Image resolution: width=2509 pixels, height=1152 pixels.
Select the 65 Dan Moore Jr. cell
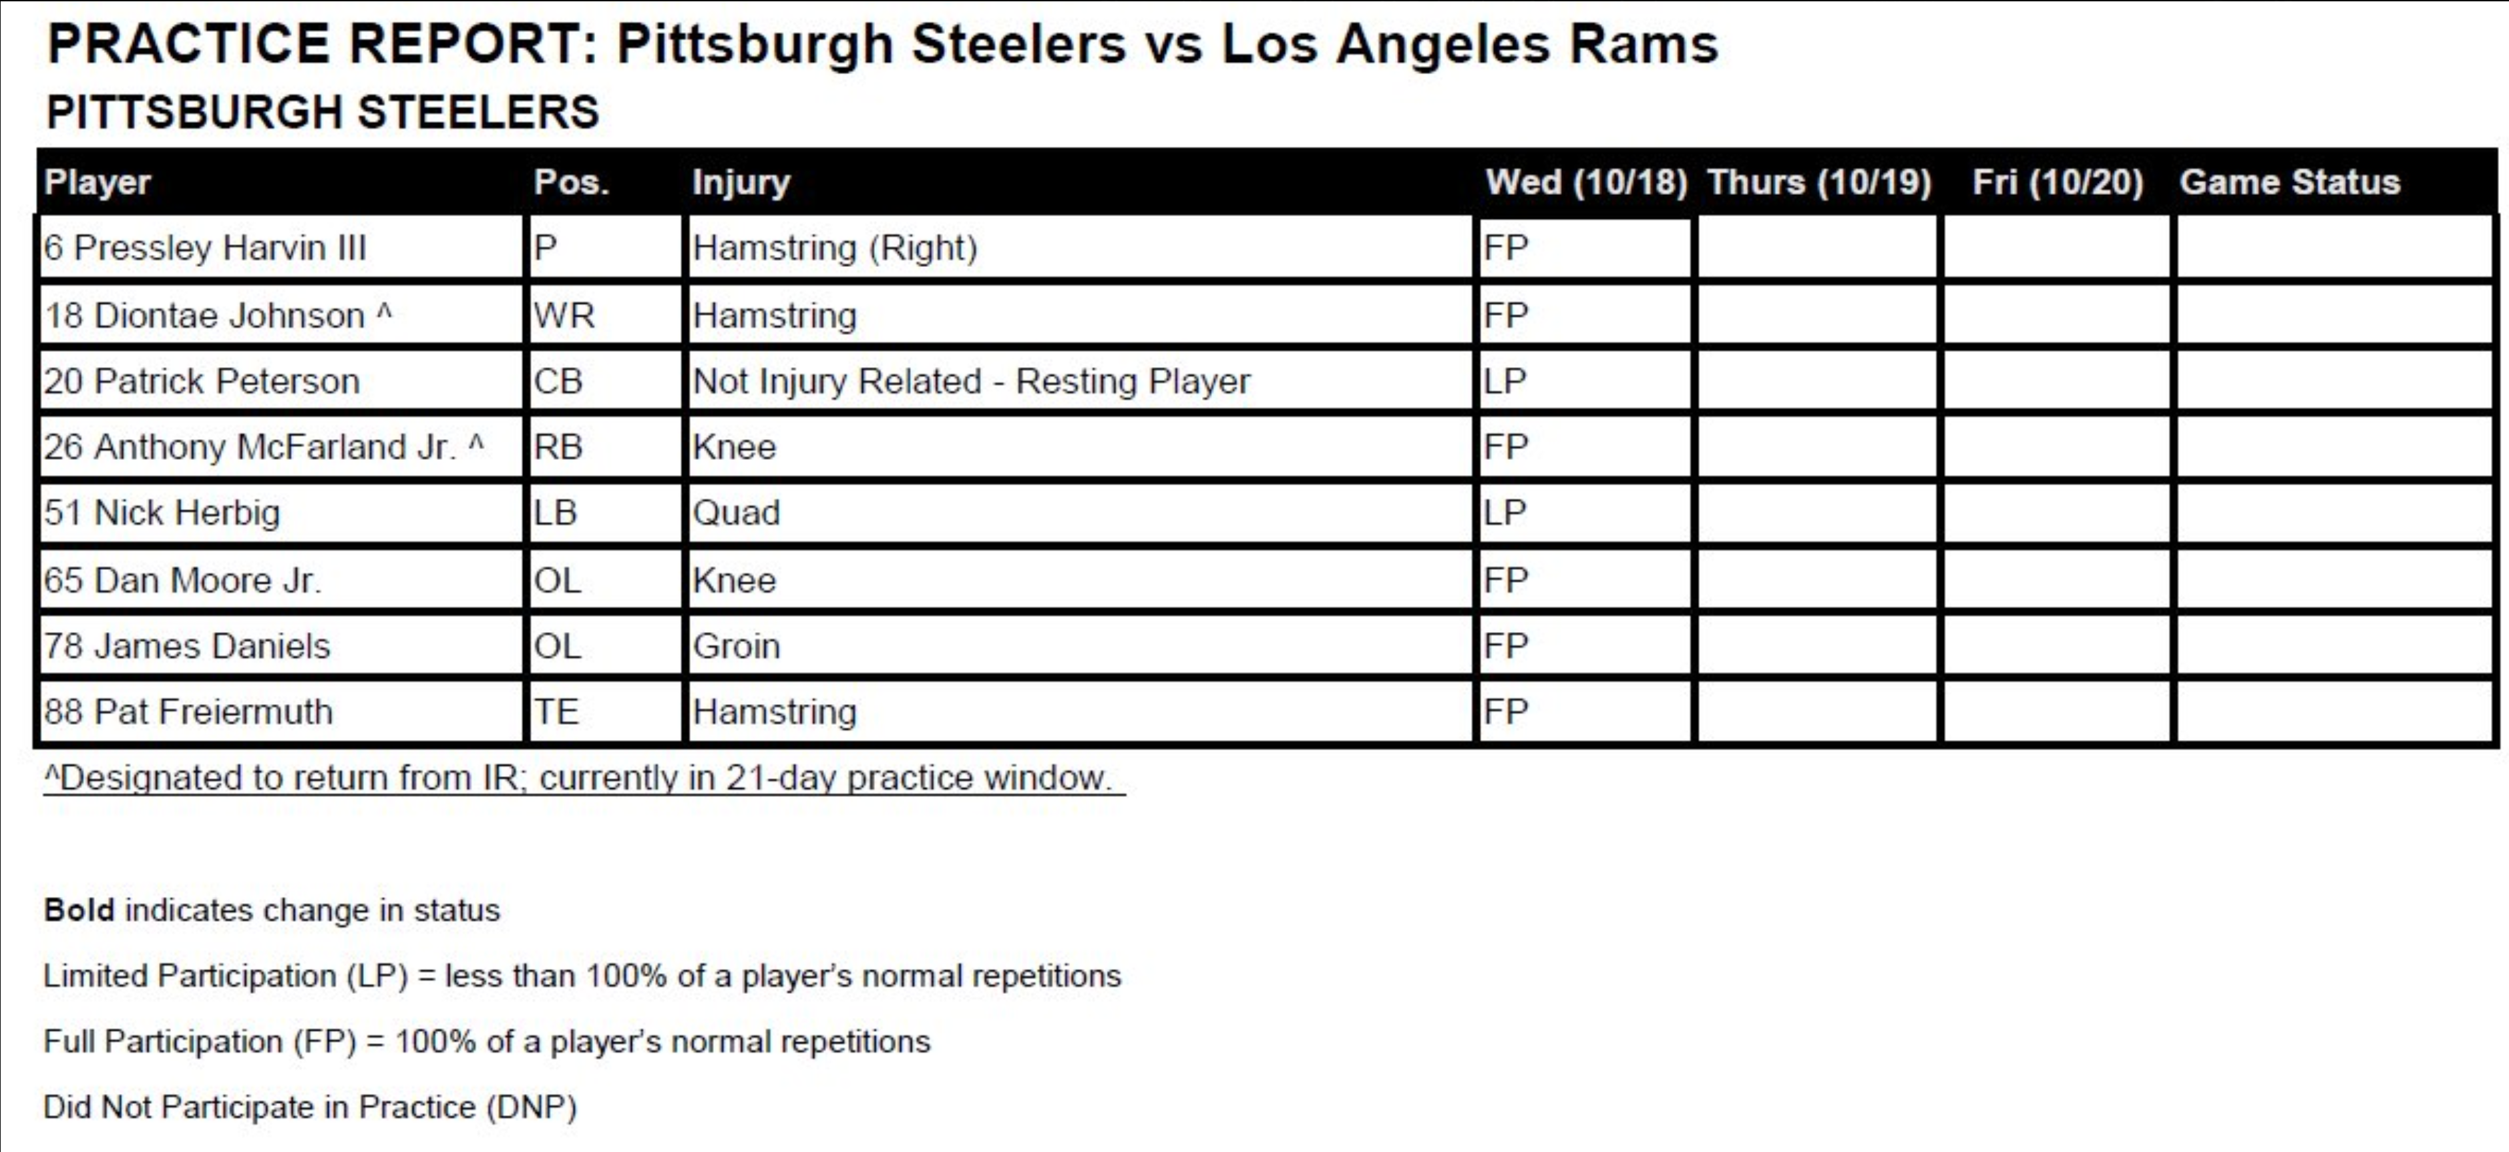[x=182, y=581]
